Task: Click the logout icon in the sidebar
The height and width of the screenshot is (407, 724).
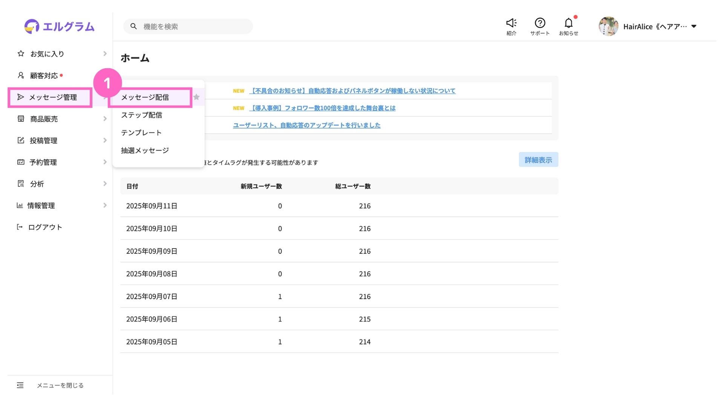Action: tap(20, 227)
